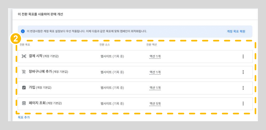Select the 장바구니에 추가 conversion goal label
Image resolution: width=266 pixels, height=130 pixels.
point(40,72)
